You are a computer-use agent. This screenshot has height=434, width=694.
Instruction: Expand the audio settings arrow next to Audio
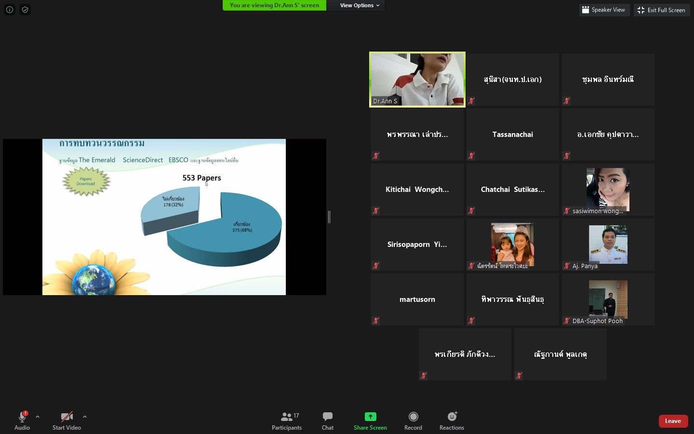click(x=38, y=417)
